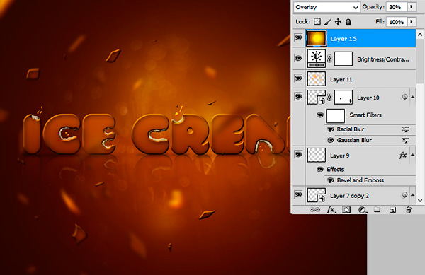
Task: Hide the Radial Blur smart filter
Action: click(x=330, y=129)
